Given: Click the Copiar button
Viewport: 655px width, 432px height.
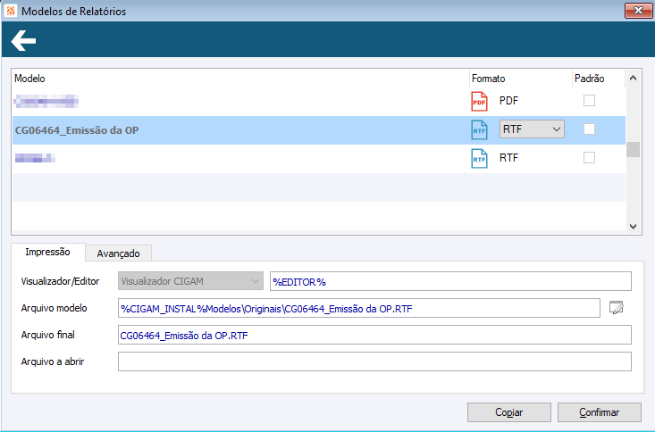Looking at the screenshot, I should pyautogui.click(x=508, y=412).
